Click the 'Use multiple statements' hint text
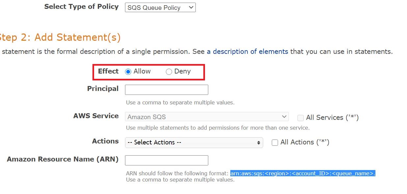This screenshot has height=194, width=407. pyautogui.click(x=217, y=128)
